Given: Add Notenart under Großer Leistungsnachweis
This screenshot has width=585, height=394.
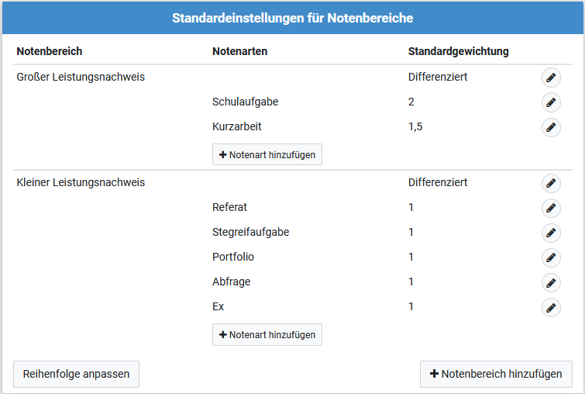Looking at the screenshot, I should (267, 154).
